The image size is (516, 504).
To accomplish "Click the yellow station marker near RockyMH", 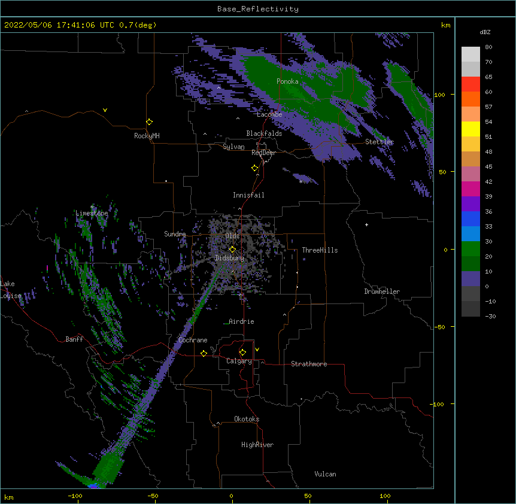I will click(150, 122).
